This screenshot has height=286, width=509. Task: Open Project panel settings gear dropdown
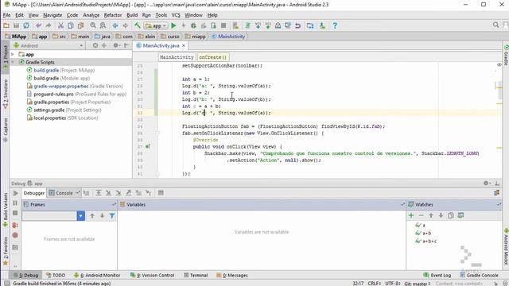coord(116,46)
